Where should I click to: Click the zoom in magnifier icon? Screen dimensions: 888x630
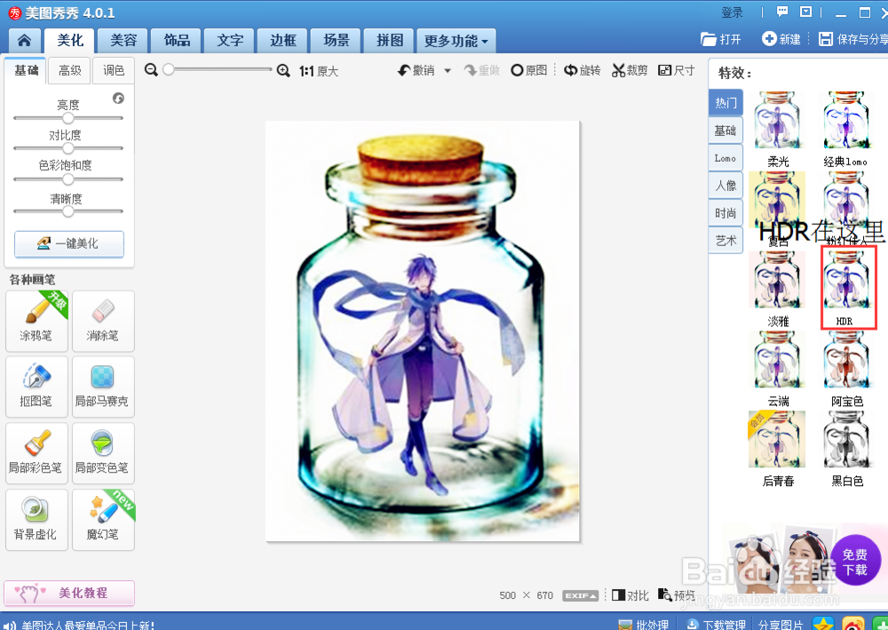283,70
